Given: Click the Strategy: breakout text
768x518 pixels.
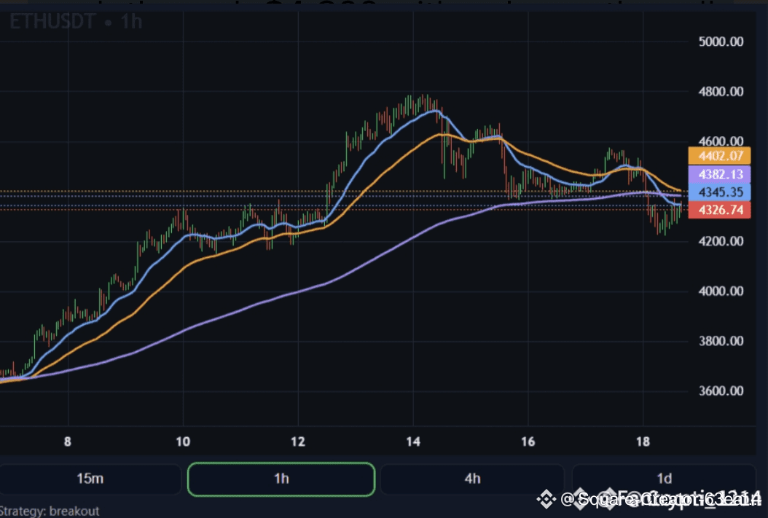Looking at the screenshot, I should point(50,511).
